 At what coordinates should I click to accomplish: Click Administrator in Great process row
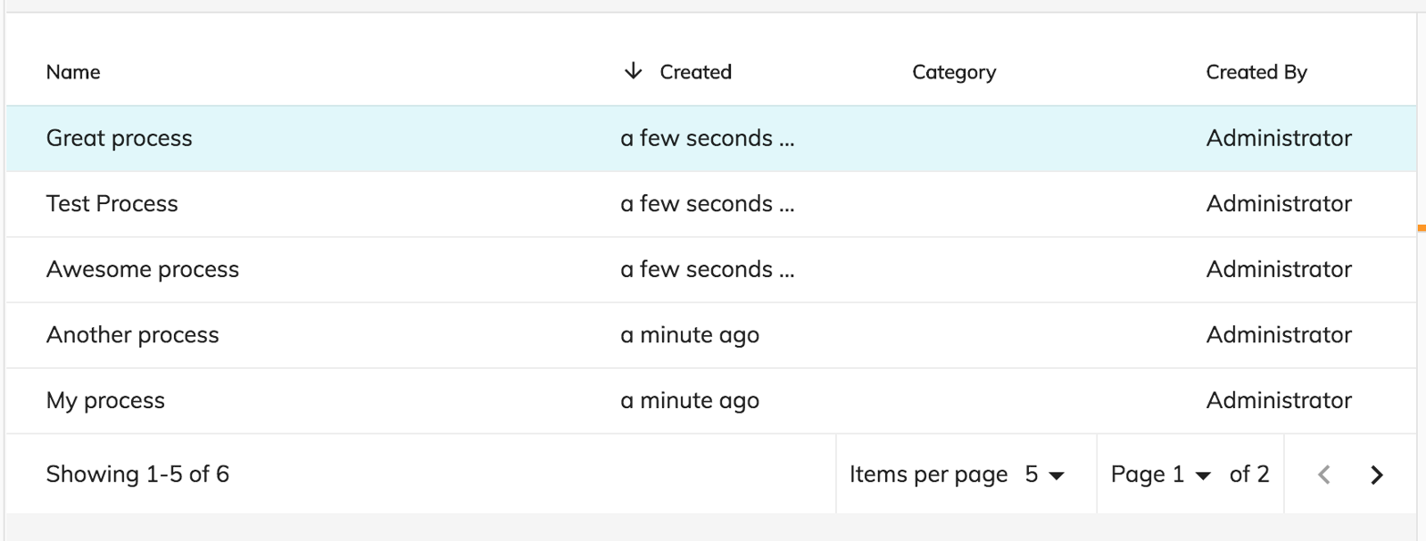(x=1279, y=138)
